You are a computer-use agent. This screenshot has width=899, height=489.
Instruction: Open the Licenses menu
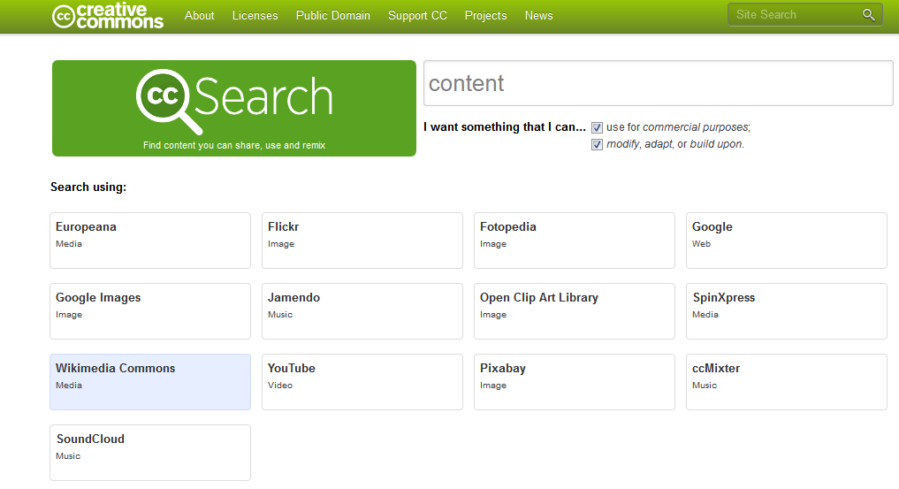255,16
